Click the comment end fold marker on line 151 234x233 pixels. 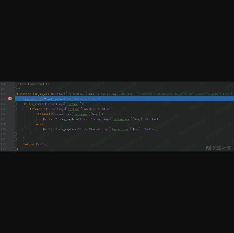[x=15, y=89]
